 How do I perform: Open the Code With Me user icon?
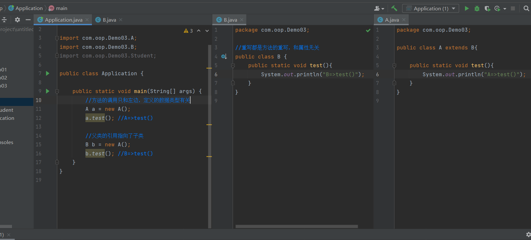pos(379,8)
